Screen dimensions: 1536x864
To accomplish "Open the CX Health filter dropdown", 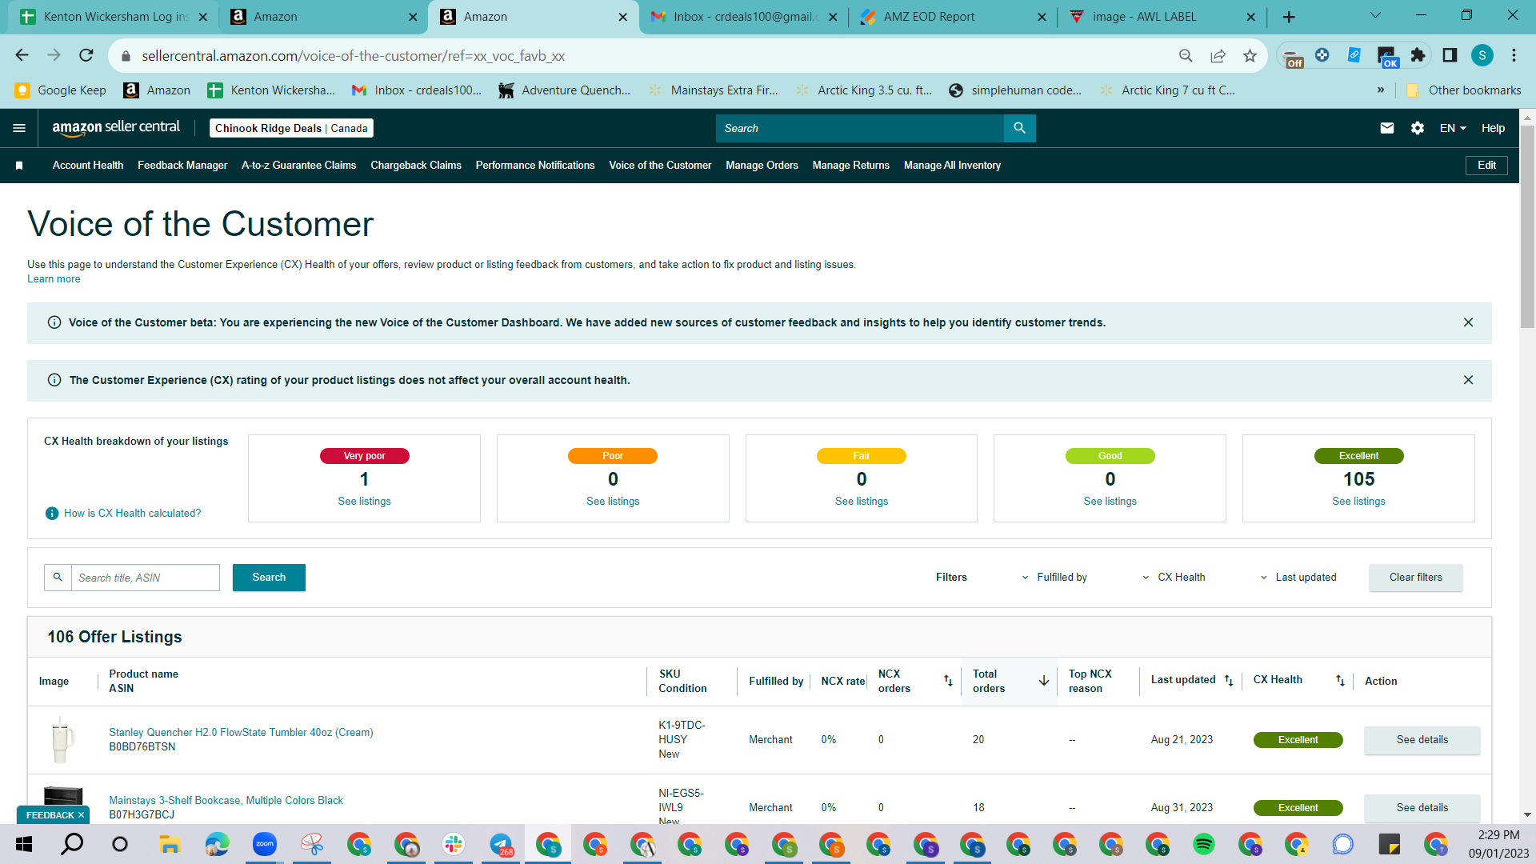I will coord(1173,578).
